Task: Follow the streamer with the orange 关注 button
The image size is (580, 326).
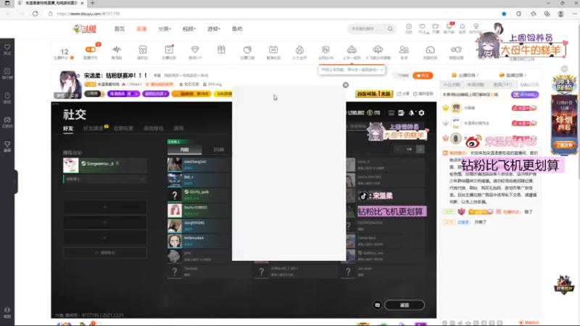Action: (x=423, y=75)
